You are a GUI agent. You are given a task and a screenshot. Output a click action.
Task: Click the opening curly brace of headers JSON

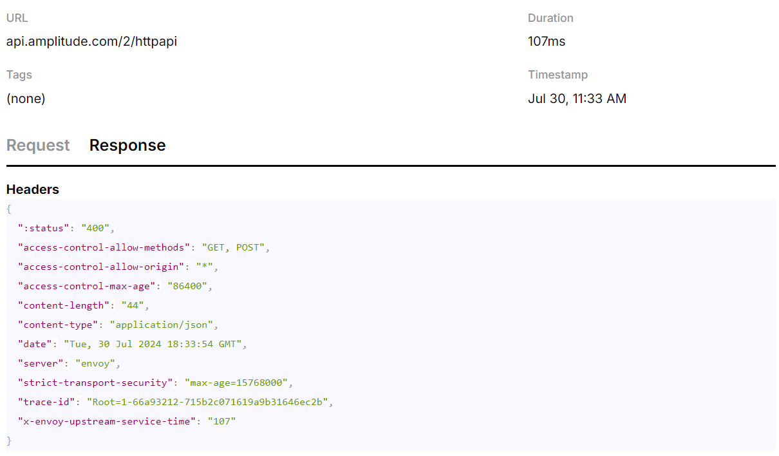[9, 209]
